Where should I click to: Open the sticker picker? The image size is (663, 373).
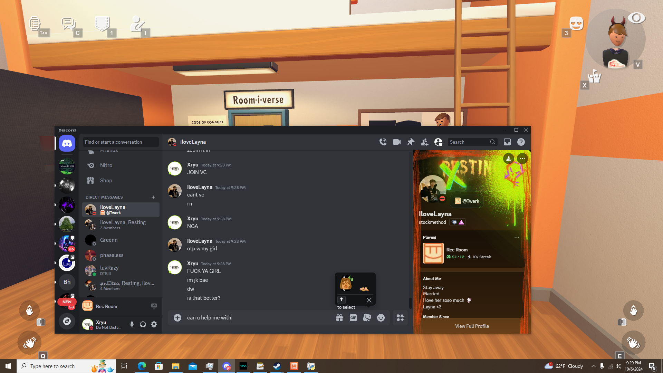pyautogui.click(x=367, y=318)
